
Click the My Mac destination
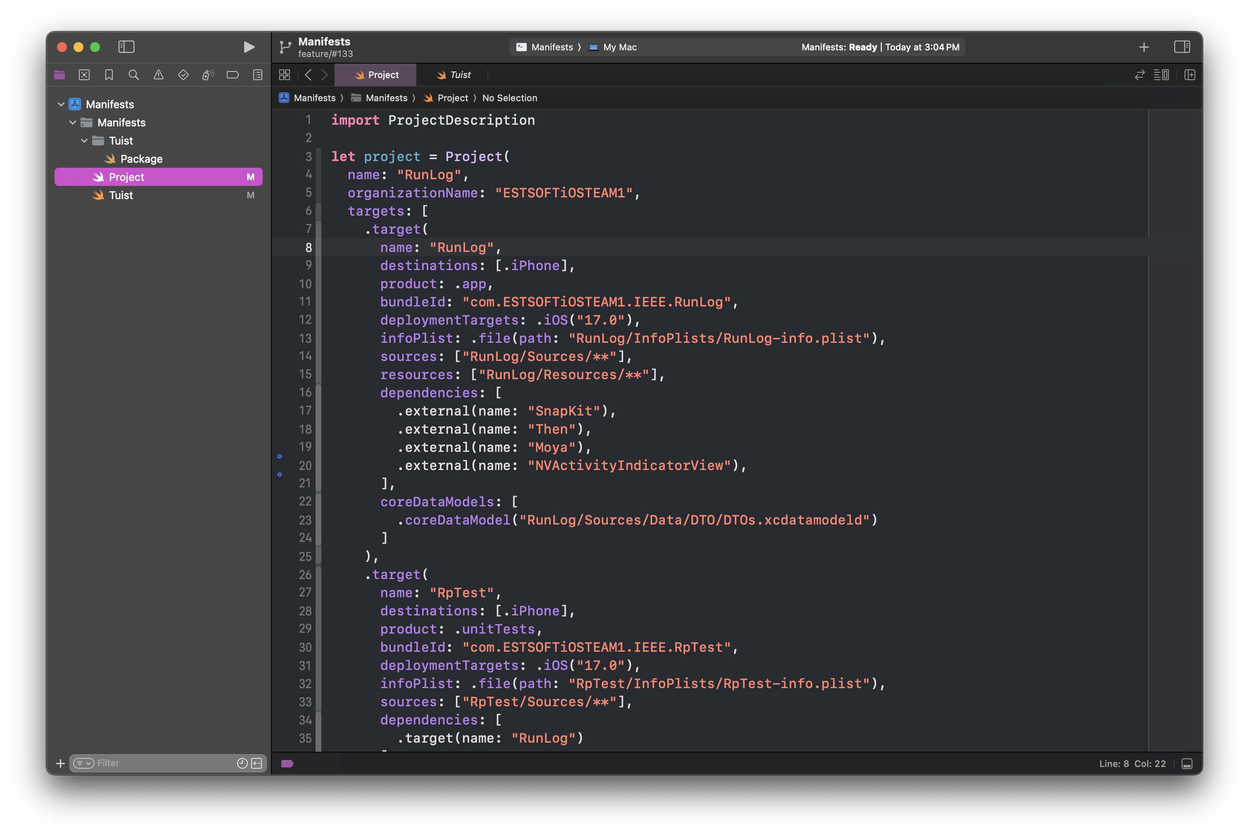tap(619, 47)
